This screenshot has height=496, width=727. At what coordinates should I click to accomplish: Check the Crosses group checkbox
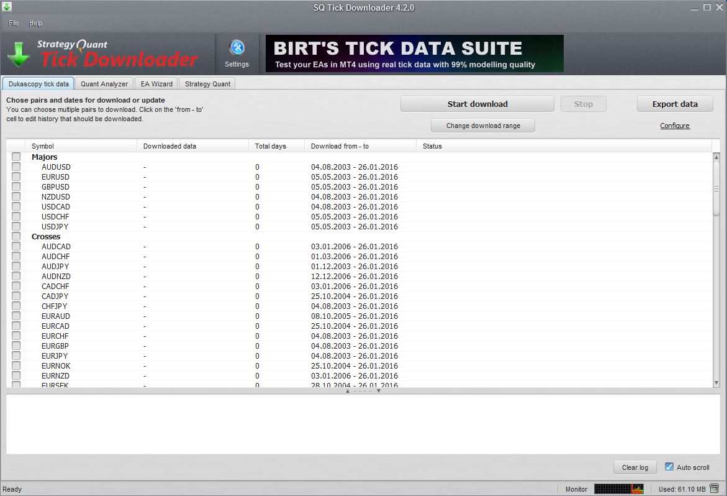16,236
